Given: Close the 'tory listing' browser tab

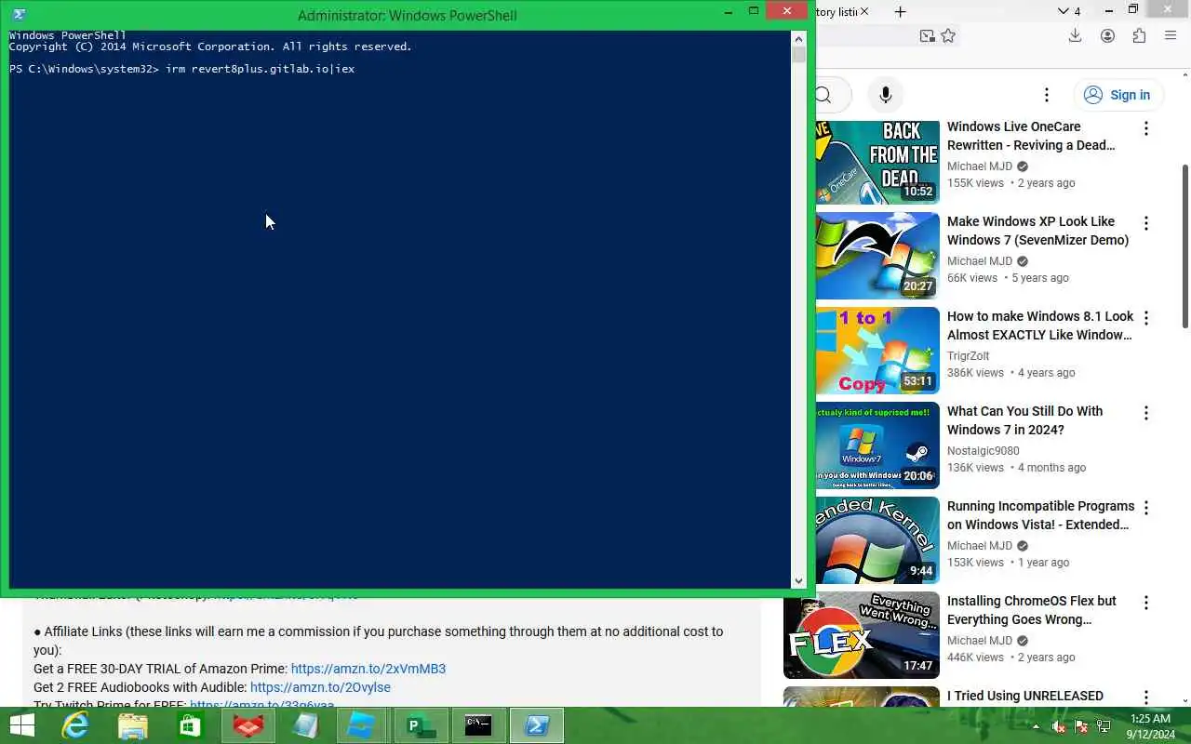Looking at the screenshot, I should pos(864,11).
